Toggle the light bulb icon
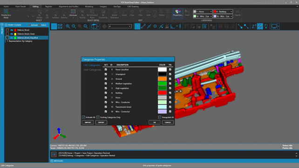The height and width of the screenshot is (168, 299). (266, 26)
